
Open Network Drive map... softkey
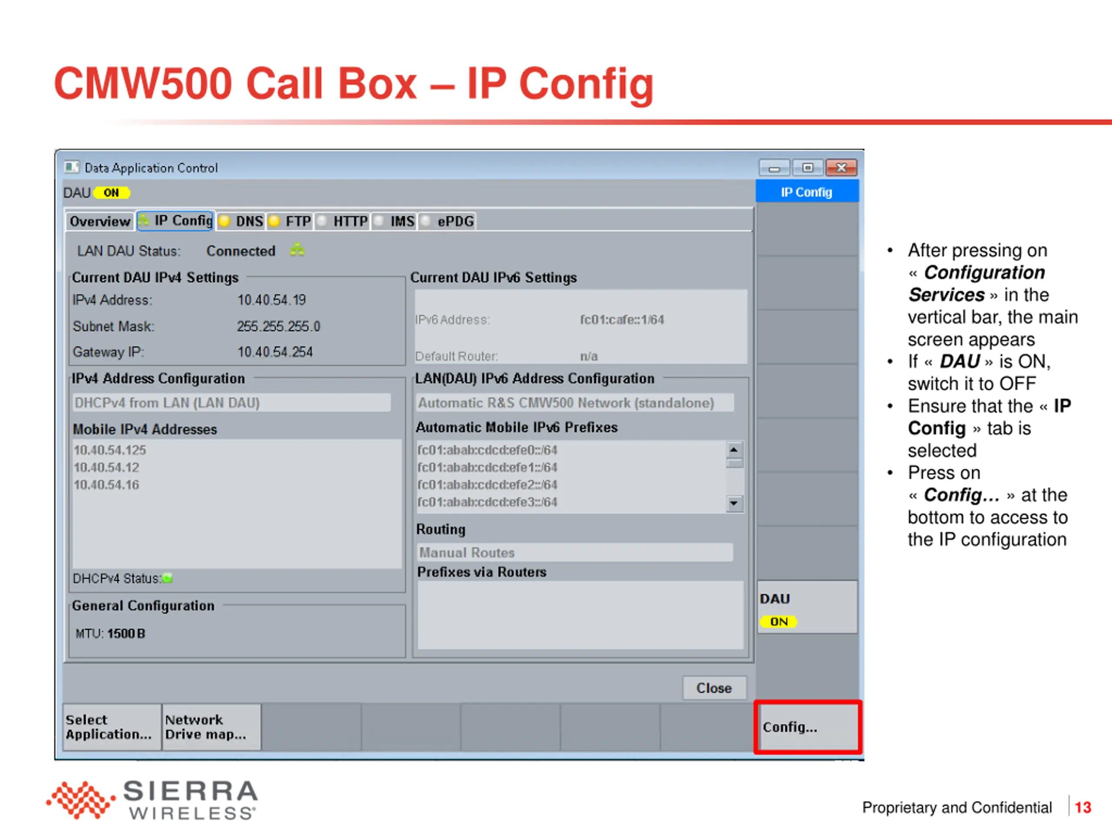(212, 727)
